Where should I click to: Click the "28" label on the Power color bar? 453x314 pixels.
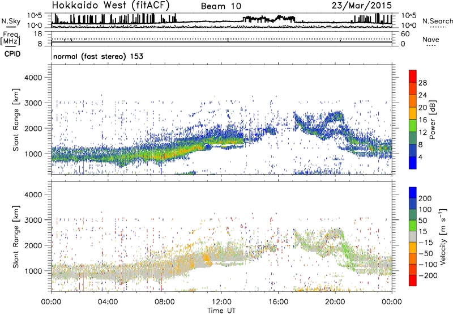click(x=422, y=83)
